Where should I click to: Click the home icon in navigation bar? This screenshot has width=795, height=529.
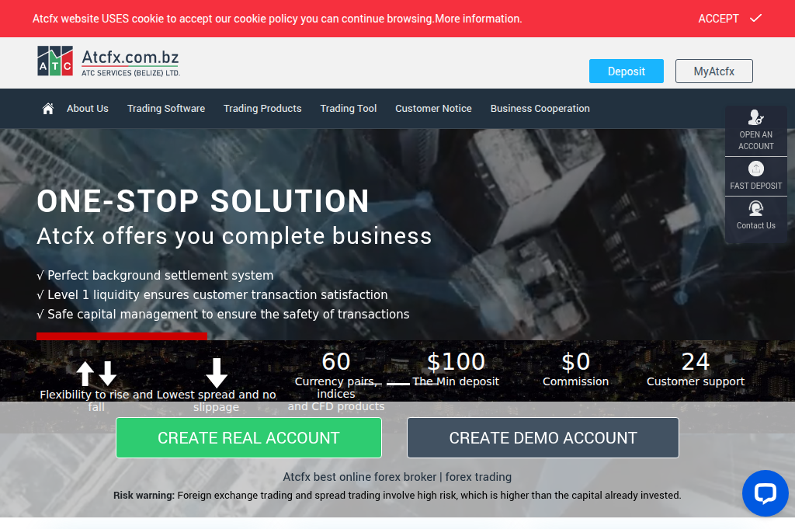pyautogui.click(x=47, y=109)
